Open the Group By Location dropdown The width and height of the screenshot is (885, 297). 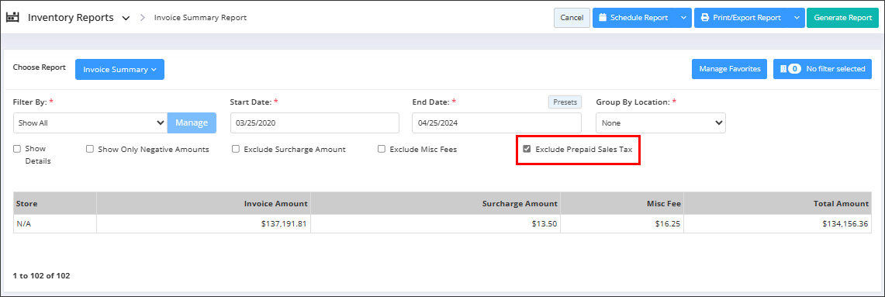click(x=661, y=123)
